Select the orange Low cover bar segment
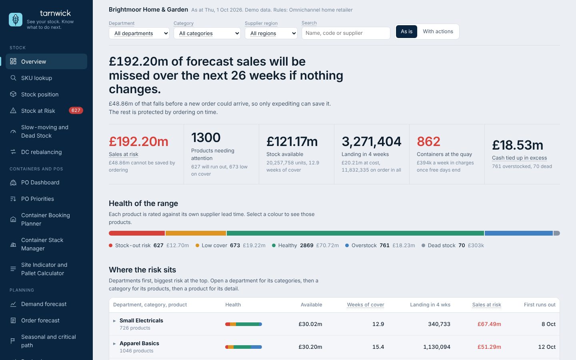Screen dimensions: 576x360 click(x=196, y=233)
